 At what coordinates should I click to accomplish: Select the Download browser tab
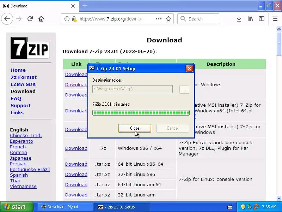tap(39, 6)
